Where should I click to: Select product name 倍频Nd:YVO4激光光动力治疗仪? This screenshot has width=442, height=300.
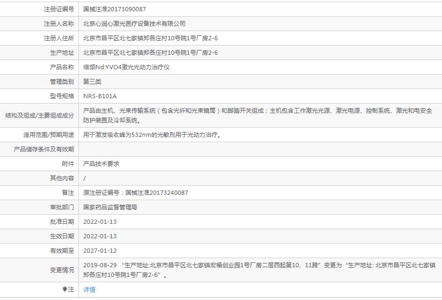click(126, 67)
